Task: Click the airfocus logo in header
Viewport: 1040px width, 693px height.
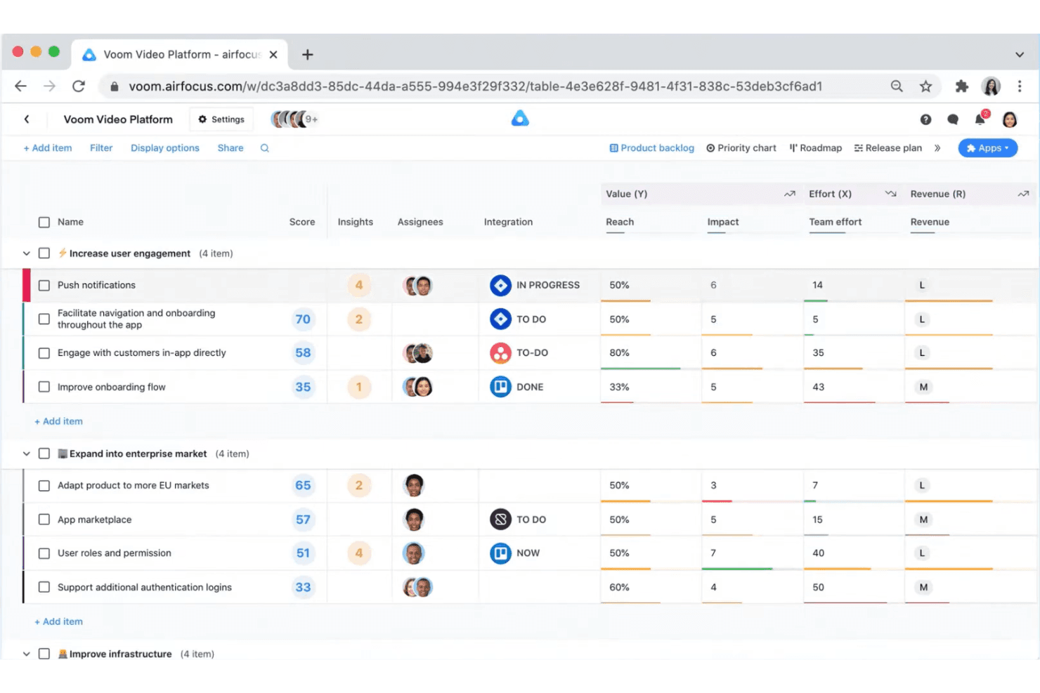Action: pyautogui.click(x=520, y=119)
